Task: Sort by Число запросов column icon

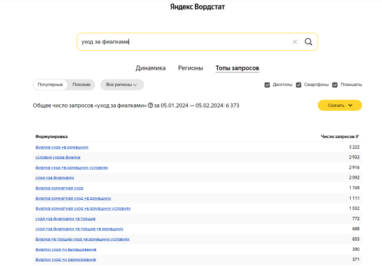Action: coord(357,137)
